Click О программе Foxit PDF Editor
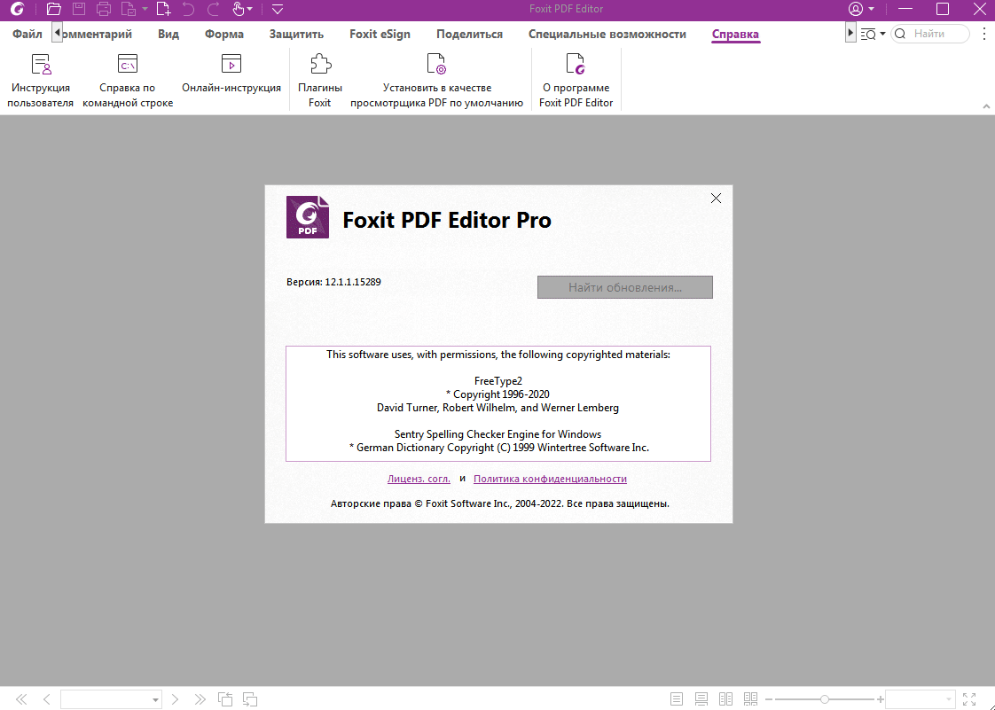The width and height of the screenshot is (995, 710). 576,81
